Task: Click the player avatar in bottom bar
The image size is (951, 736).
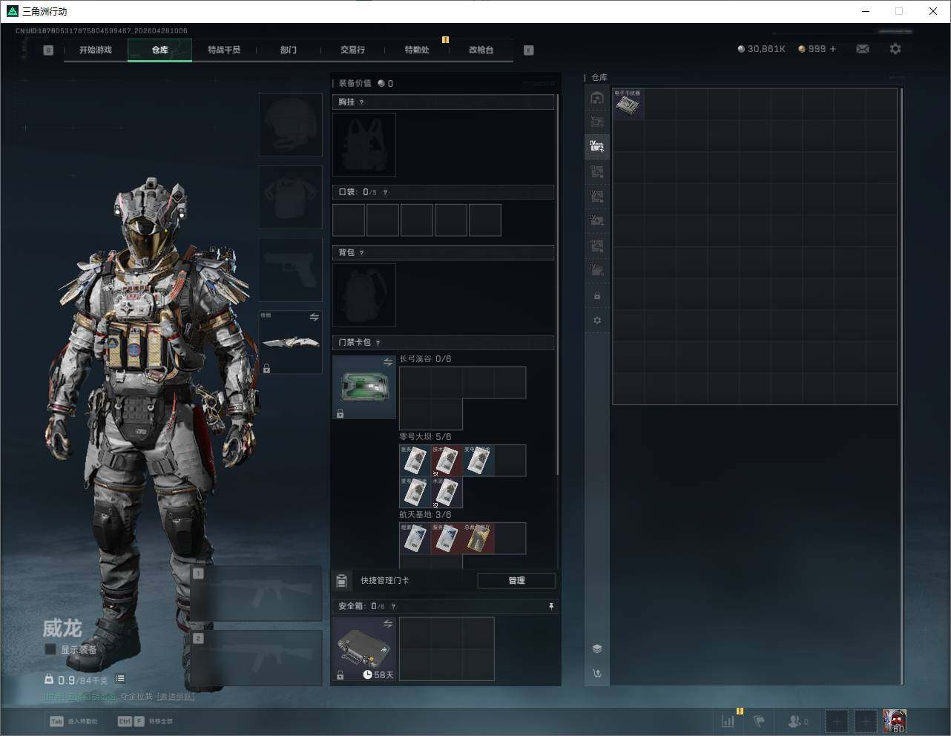Action: [895, 721]
